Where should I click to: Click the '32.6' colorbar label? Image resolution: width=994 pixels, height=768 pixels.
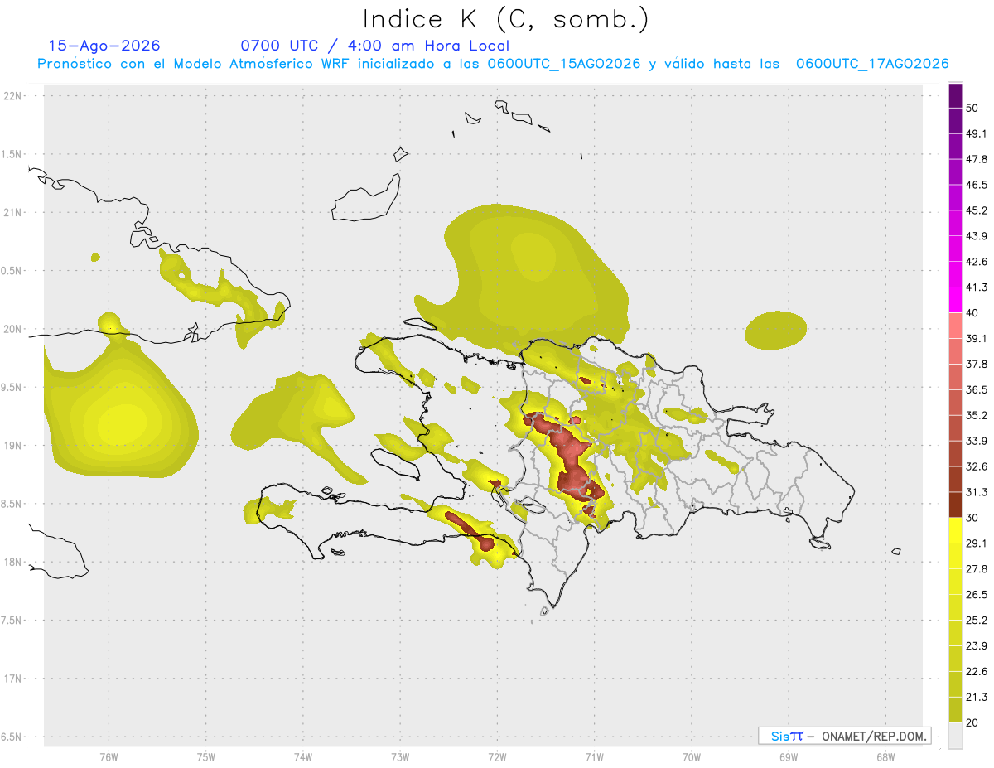(977, 466)
